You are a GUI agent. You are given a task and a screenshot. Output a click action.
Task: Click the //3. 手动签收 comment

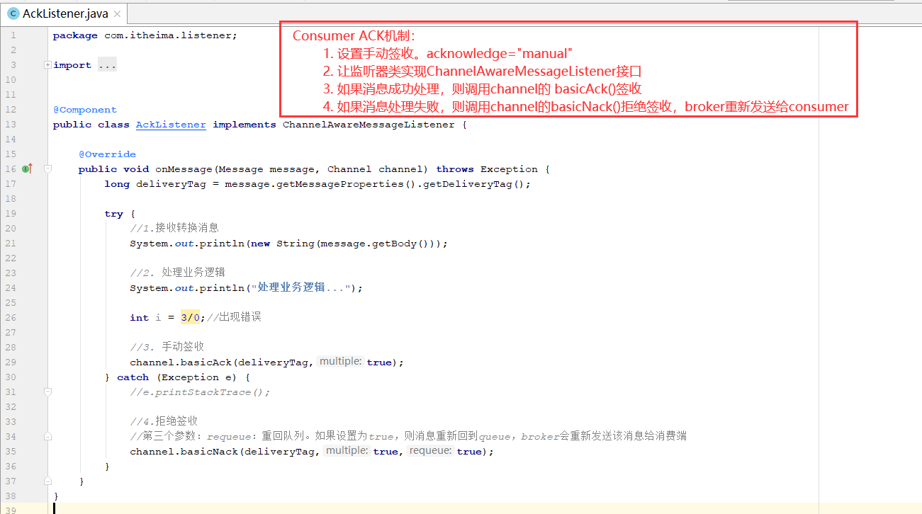(x=167, y=347)
